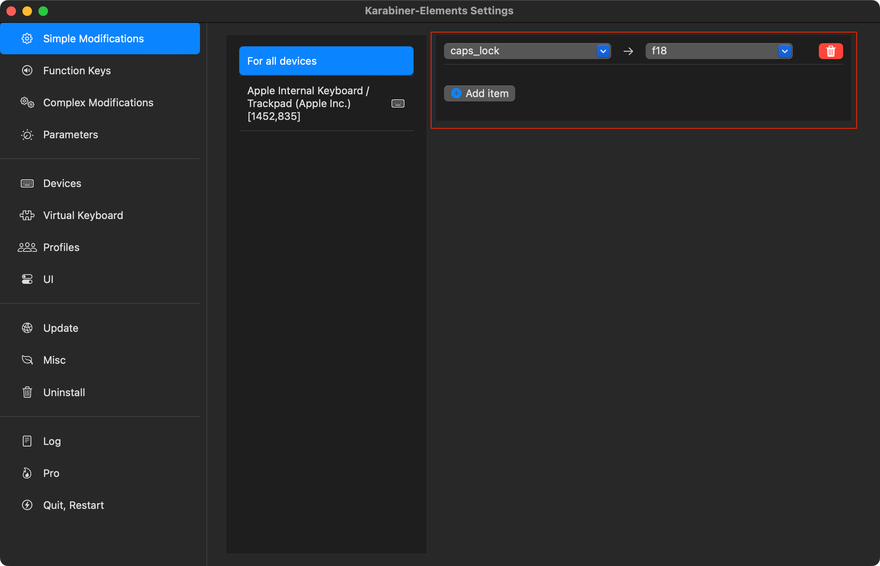Open the caps_lock source key dropdown
The image size is (880, 566).
tap(527, 51)
